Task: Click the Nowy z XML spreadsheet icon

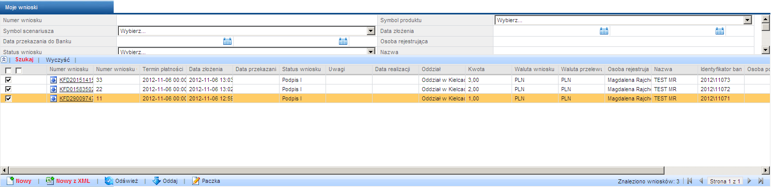Action: pyautogui.click(x=50, y=181)
